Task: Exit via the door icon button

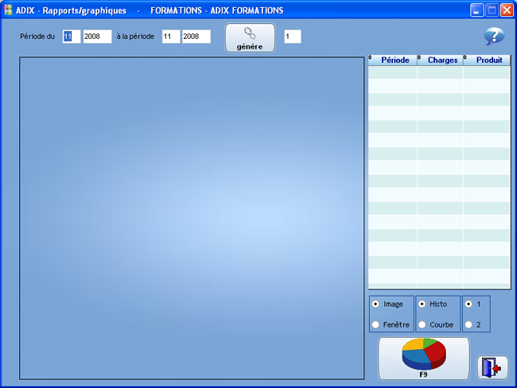Action: click(492, 367)
